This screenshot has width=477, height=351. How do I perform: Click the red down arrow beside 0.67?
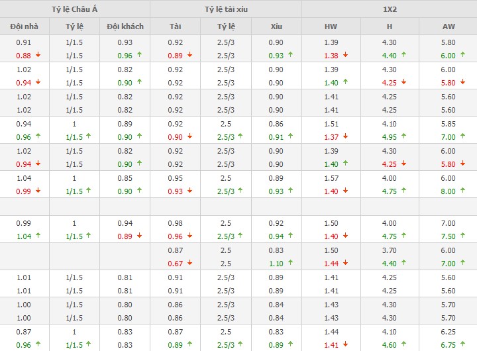click(190, 263)
